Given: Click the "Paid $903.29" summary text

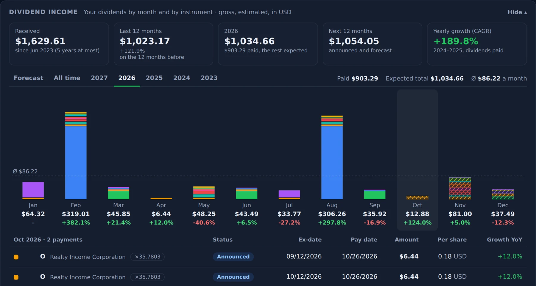Looking at the screenshot, I should click(357, 78).
